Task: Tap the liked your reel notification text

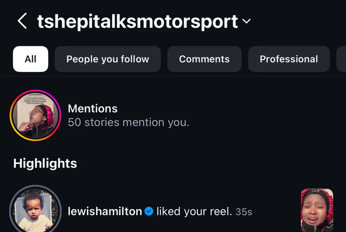Action: pos(194,211)
